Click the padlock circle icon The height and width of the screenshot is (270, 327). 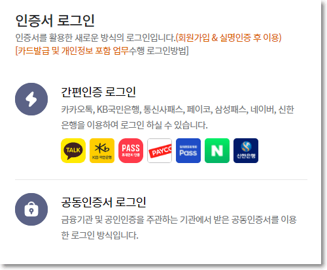[x=31, y=209]
